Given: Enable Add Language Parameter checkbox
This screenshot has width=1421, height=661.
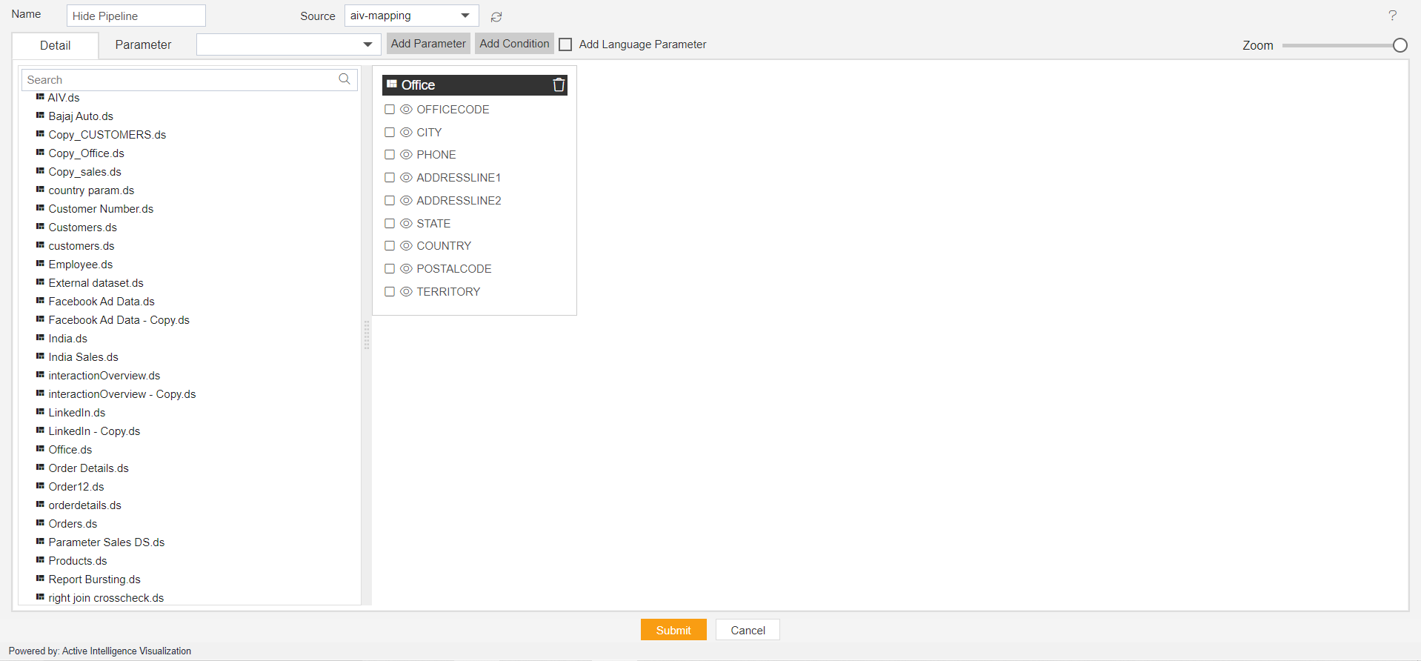Looking at the screenshot, I should [565, 44].
